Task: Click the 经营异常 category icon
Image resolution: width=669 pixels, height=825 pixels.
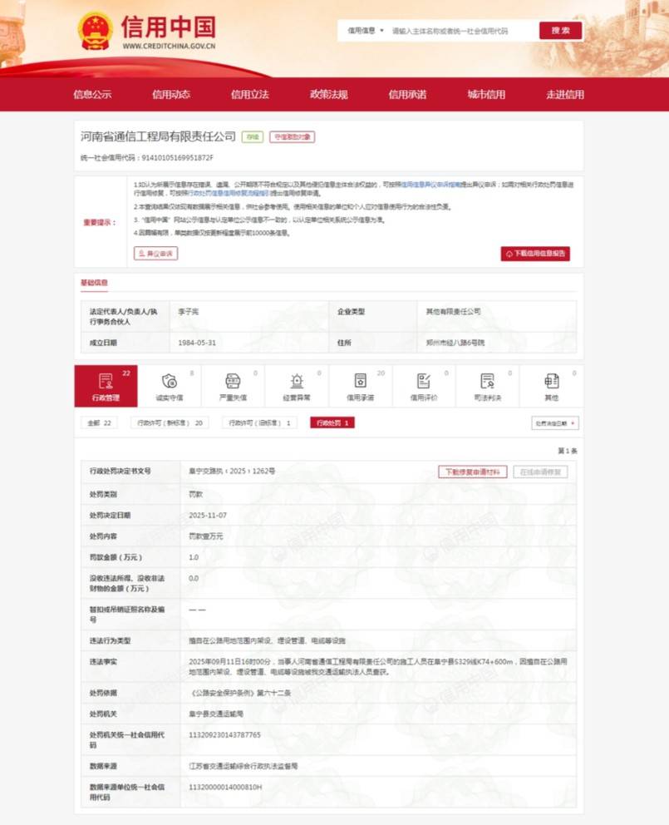Action: (297, 384)
